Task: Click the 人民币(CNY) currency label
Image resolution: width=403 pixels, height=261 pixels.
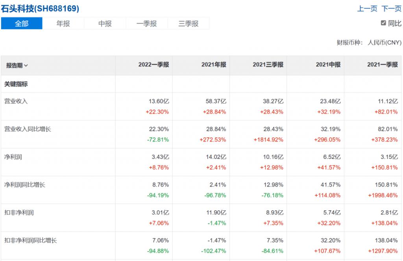Action: coord(384,42)
